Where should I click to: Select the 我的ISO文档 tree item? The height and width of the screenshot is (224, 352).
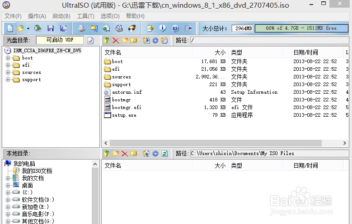point(37,171)
